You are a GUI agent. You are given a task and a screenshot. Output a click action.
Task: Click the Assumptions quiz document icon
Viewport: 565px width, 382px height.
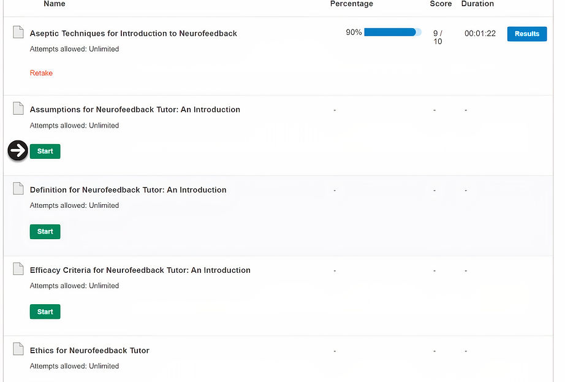[x=18, y=109]
